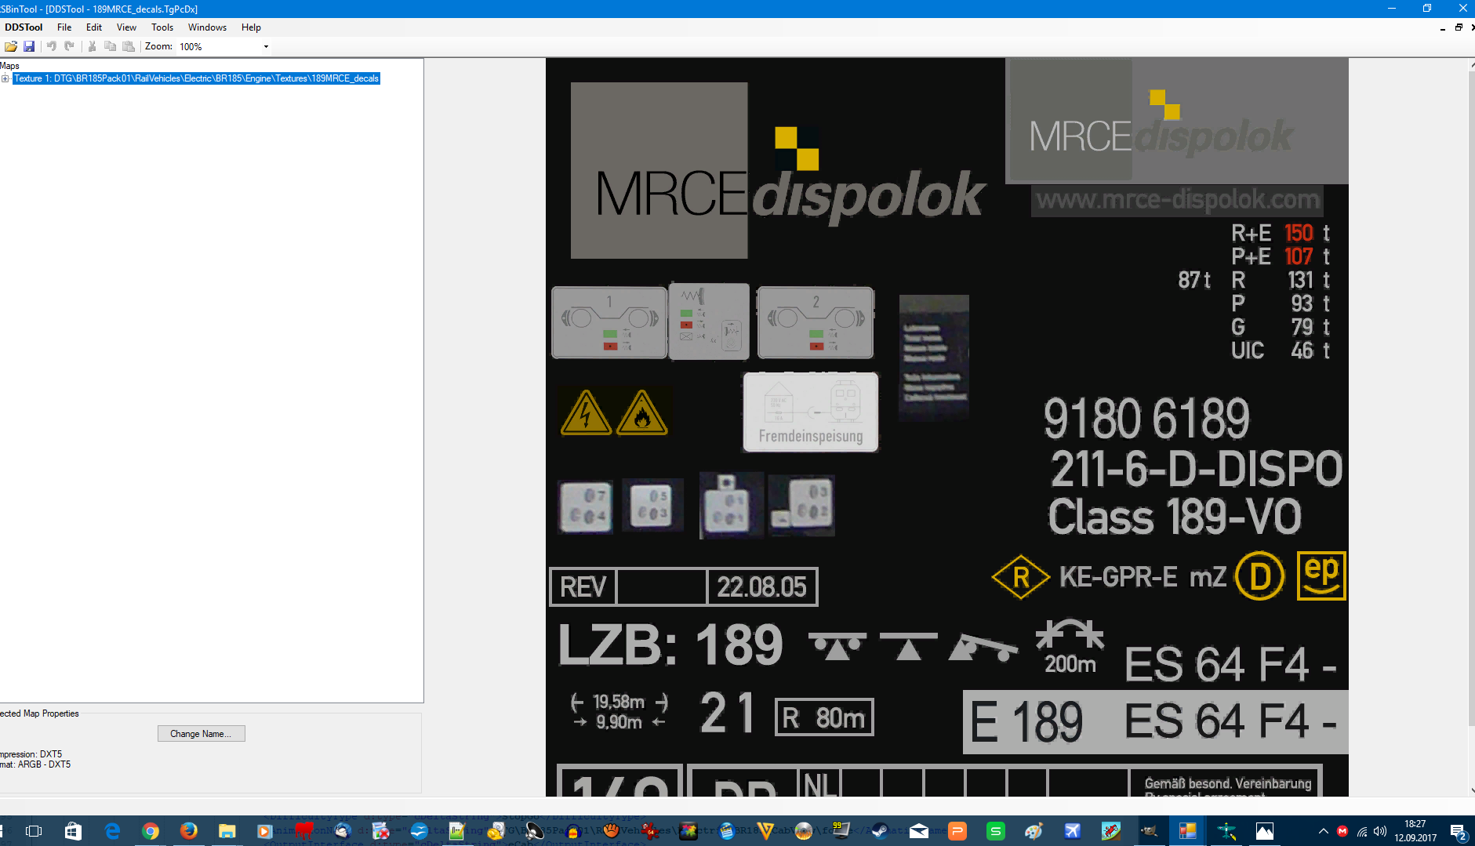Switch to GIMP on the taskbar

click(x=1150, y=831)
